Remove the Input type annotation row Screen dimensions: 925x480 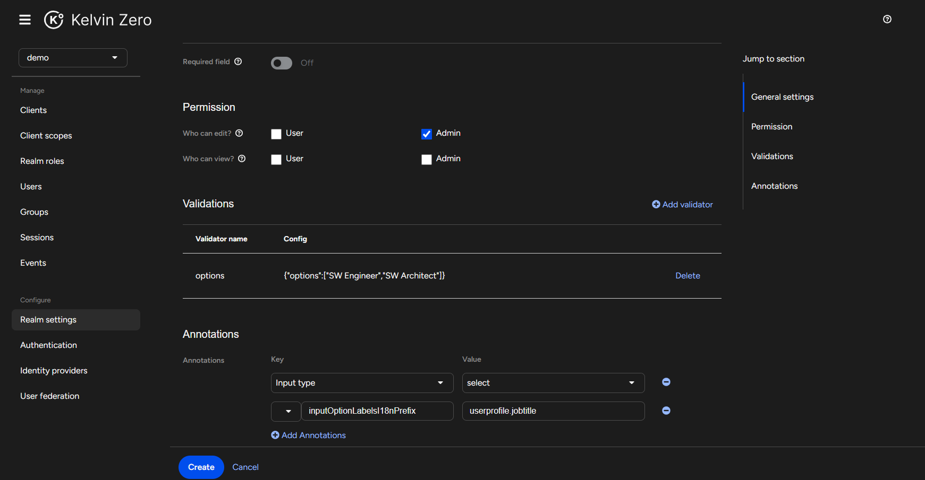(x=666, y=381)
